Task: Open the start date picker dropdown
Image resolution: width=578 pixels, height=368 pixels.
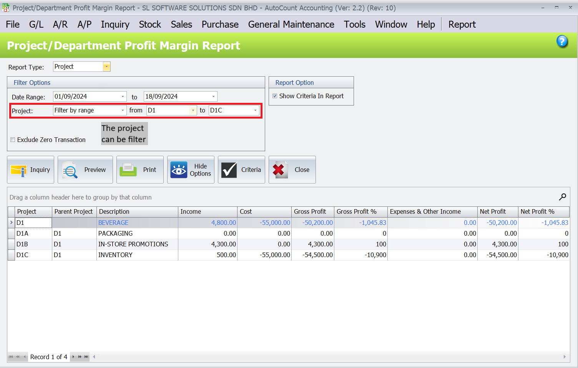Action: click(123, 97)
